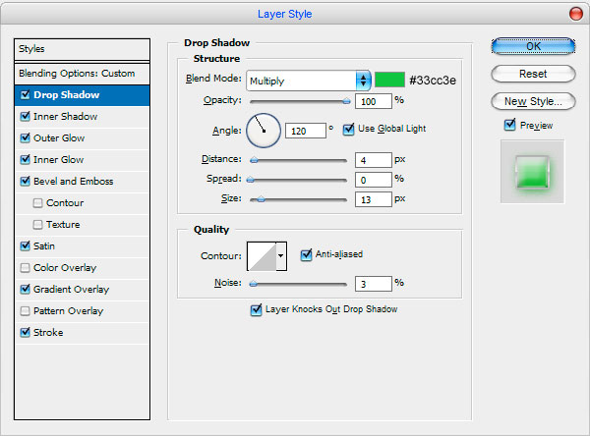
Task: Toggle Use Global Light checkbox
Action: [x=348, y=129]
